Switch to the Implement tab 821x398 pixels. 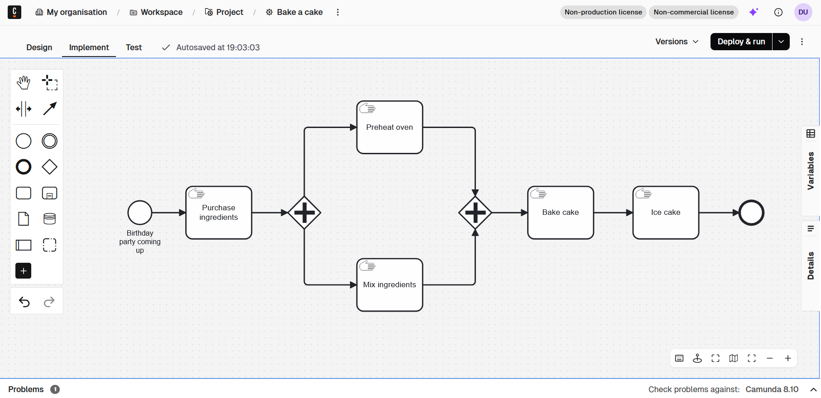pos(89,47)
